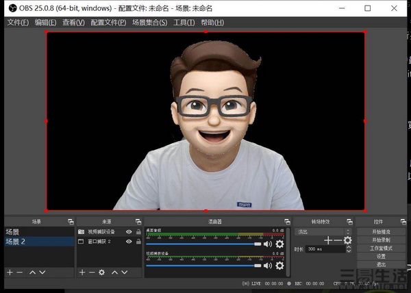Decrease 时长 duration with the down arrow

(349, 251)
